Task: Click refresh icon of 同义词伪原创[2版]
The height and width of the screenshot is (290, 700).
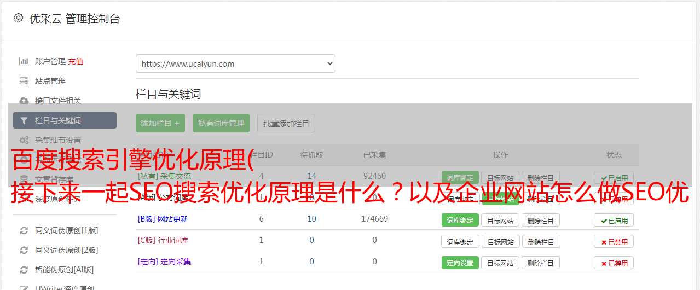Action: (x=24, y=250)
